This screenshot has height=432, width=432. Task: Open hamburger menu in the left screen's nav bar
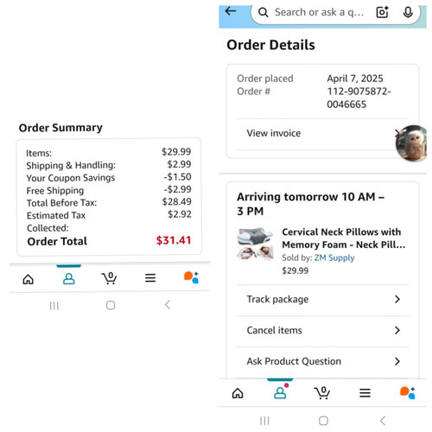tap(150, 278)
